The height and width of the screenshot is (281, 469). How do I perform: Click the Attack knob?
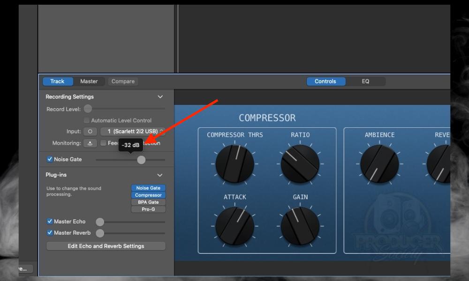tap(235, 226)
